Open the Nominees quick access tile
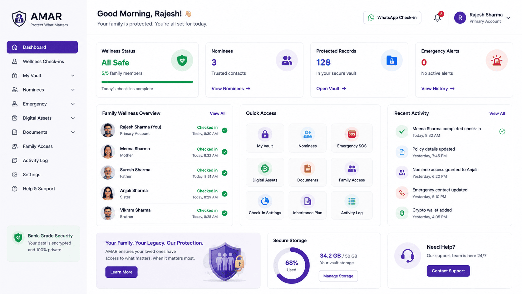The height and width of the screenshot is (294, 522). click(x=308, y=138)
